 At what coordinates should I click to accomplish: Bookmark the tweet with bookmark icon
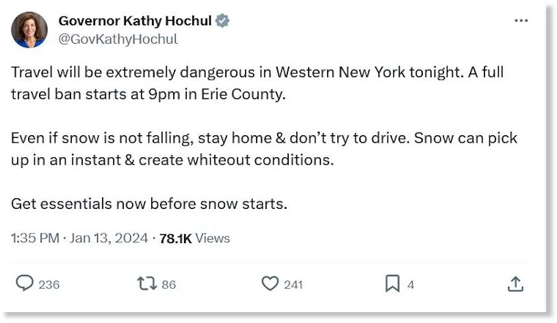tap(392, 283)
